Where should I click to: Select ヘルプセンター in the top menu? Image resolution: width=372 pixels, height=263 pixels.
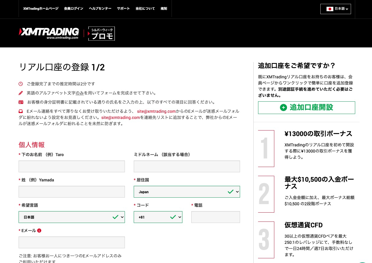(100, 9)
